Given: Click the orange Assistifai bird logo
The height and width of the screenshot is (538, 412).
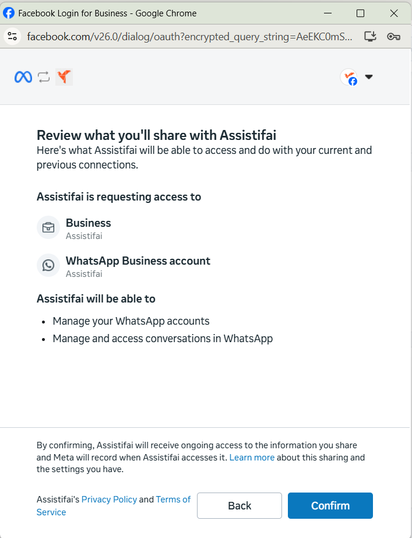Looking at the screenshot, I should [64, 76].
